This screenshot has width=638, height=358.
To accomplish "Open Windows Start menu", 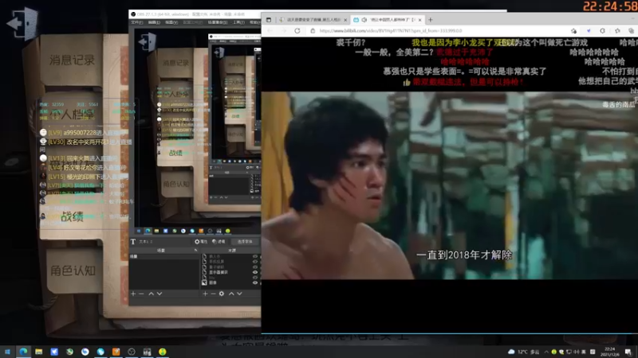I will coord(7,352).
